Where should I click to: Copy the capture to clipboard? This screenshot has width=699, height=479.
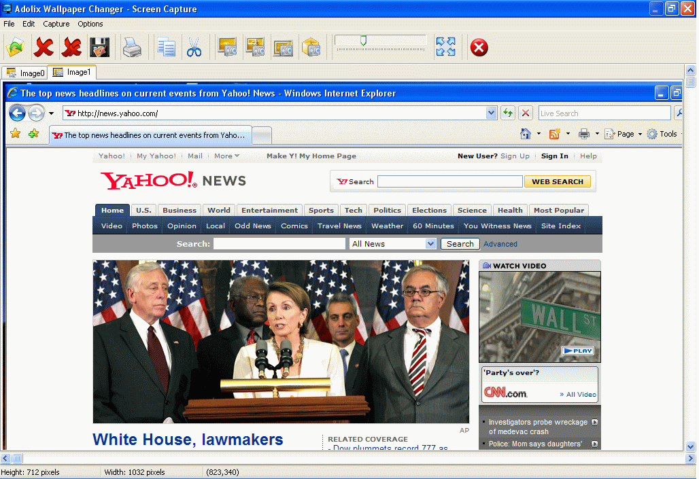(166, 48)
